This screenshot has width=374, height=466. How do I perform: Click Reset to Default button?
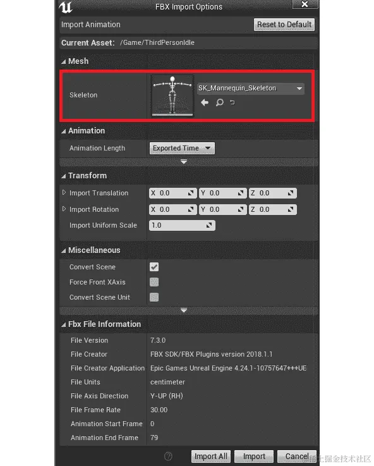284,25
